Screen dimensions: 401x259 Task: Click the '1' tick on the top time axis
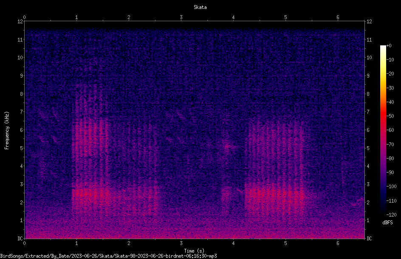(x=76, y=17)
